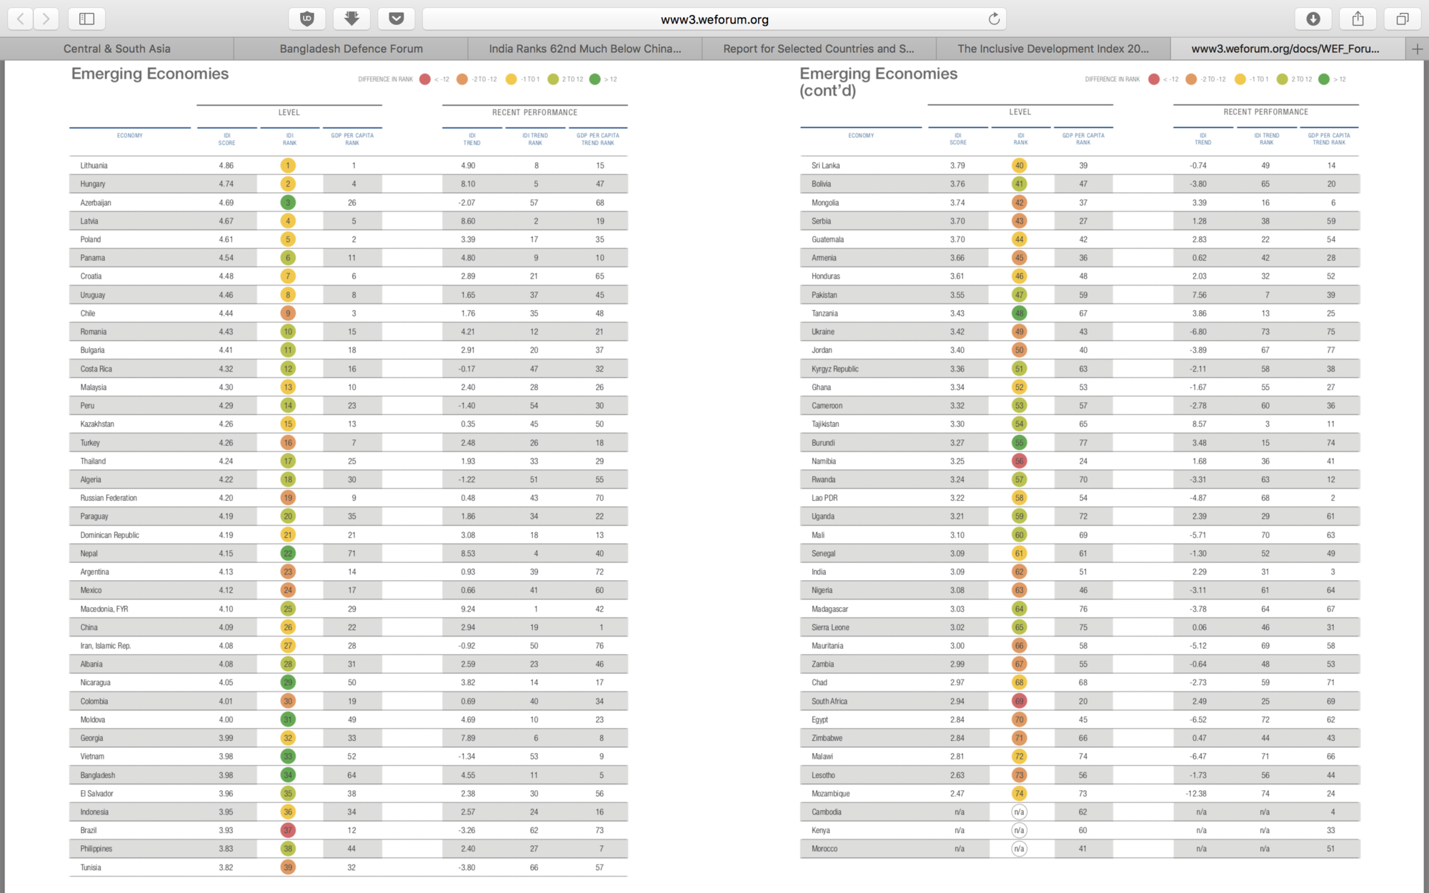Click the Tunisia economy name
Screen dimensions: 1429x893
pos(91,867)
